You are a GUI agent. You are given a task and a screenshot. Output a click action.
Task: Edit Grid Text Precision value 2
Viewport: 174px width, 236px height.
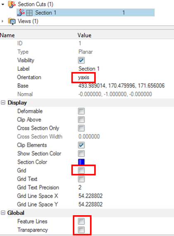(80, 188)
